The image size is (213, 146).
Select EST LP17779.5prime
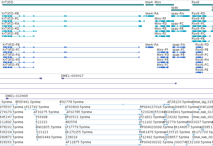point(77,127)
